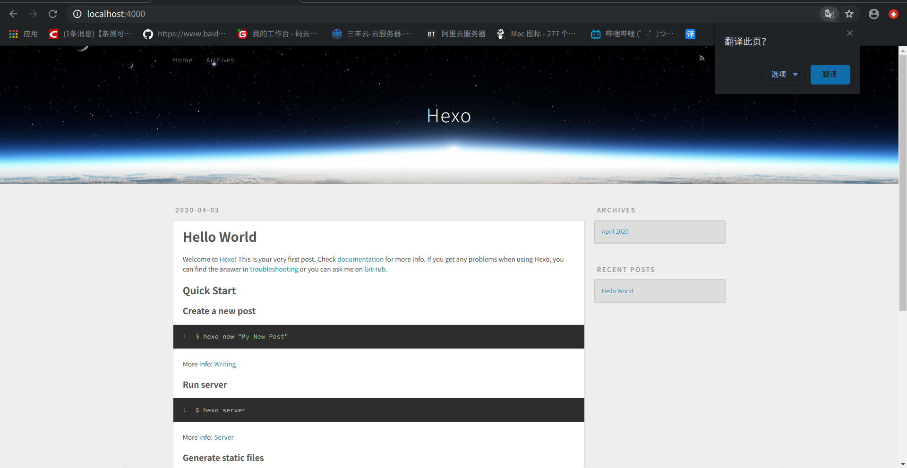907x468 pixels.
Task: Click the blue 翻译 translate button
Action: pos(830,75)
